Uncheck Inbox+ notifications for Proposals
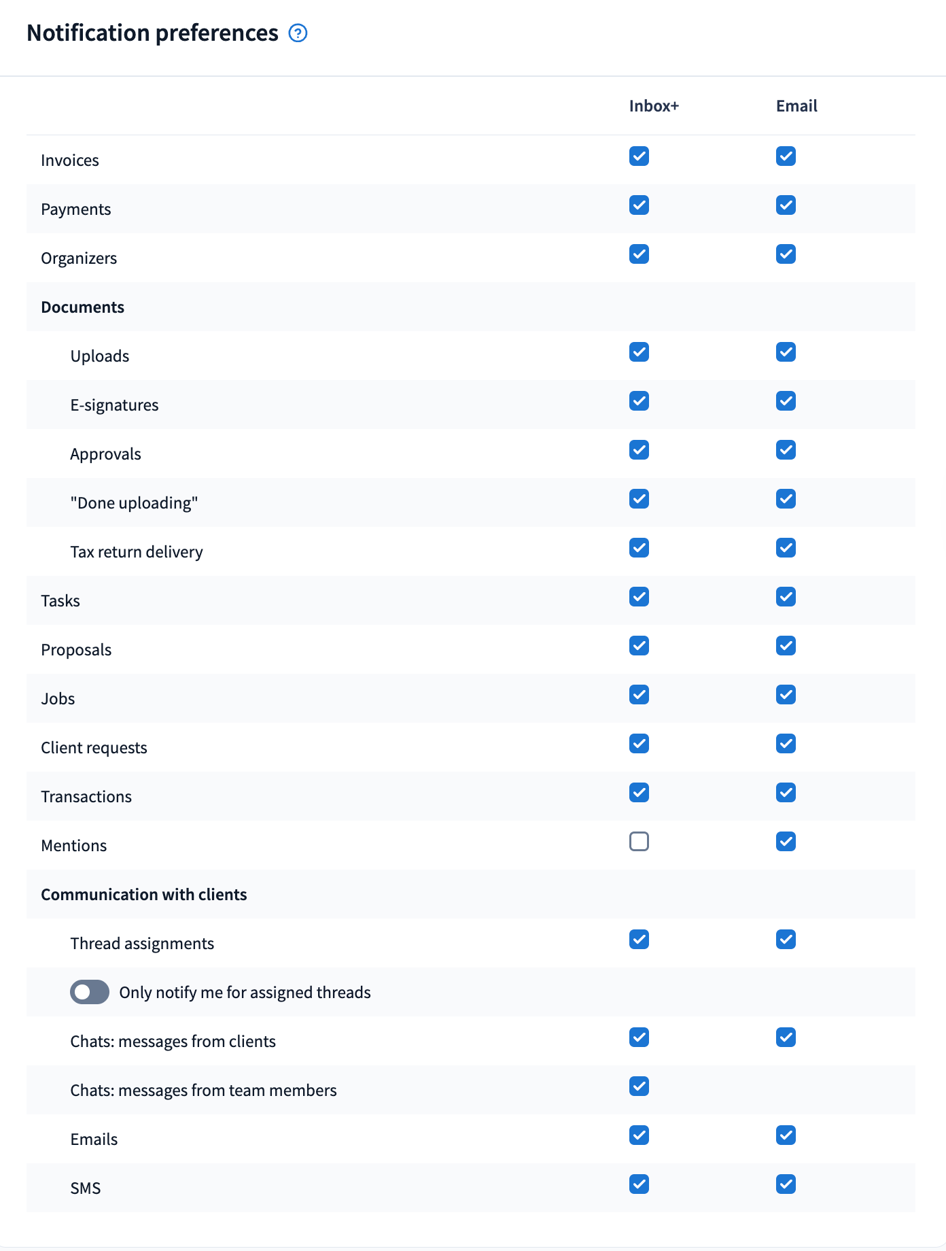Screen dimensions: 946x1251 [639, 646]
